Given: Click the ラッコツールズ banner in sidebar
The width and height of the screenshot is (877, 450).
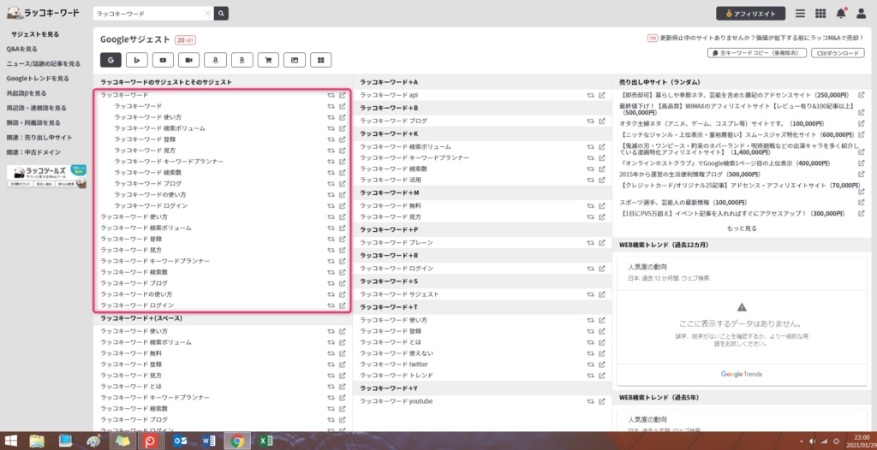Looking at the screenshot, I should pos(46,176).
